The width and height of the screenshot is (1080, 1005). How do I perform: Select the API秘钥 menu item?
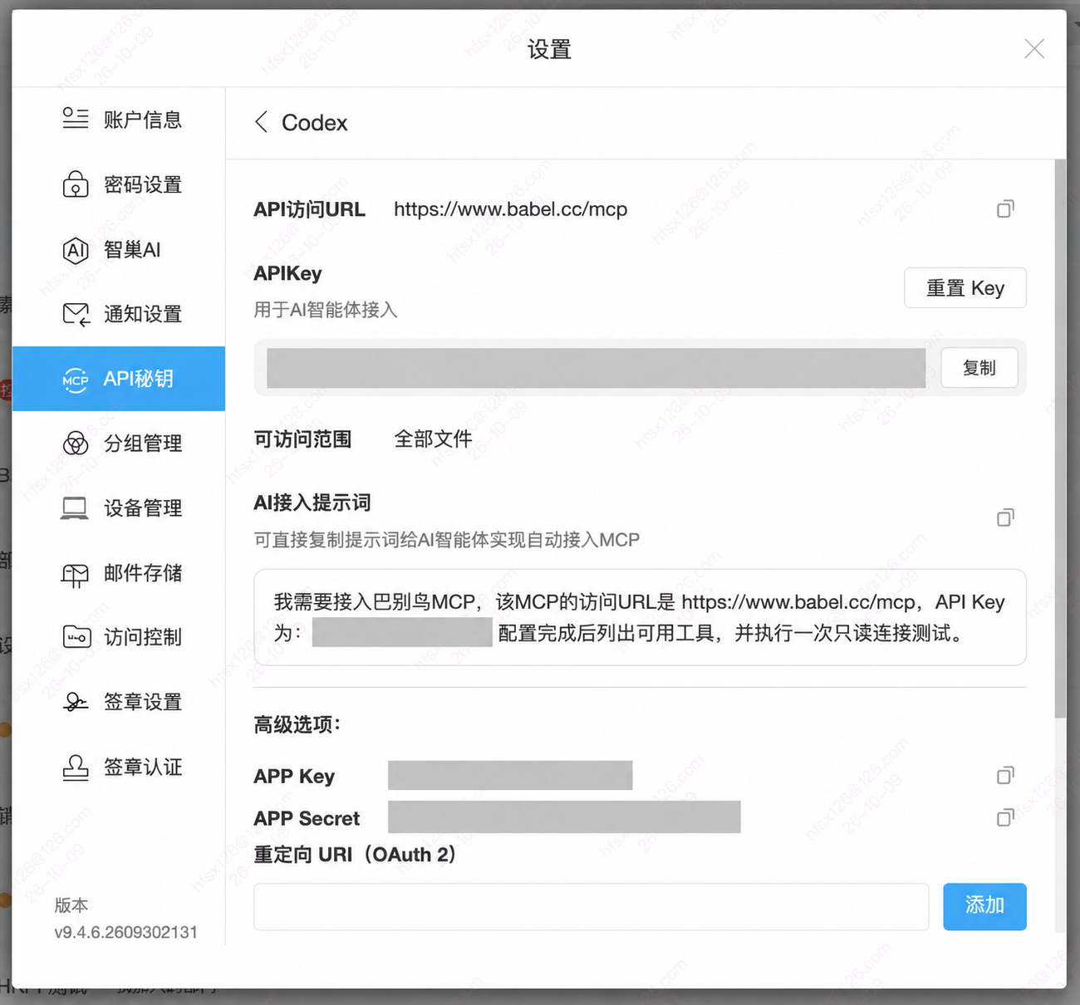coord(119,379)
